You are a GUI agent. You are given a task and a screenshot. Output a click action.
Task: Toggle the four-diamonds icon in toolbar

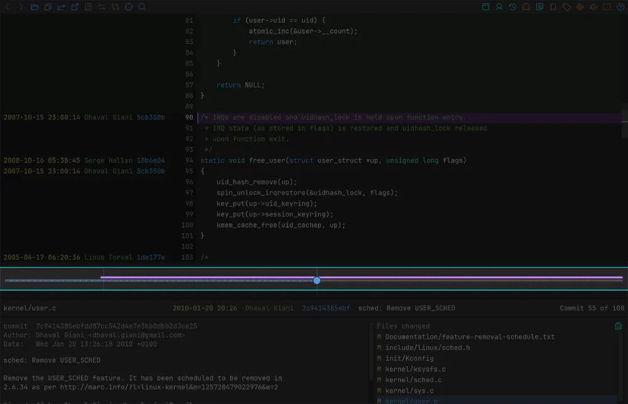[580, 7]
